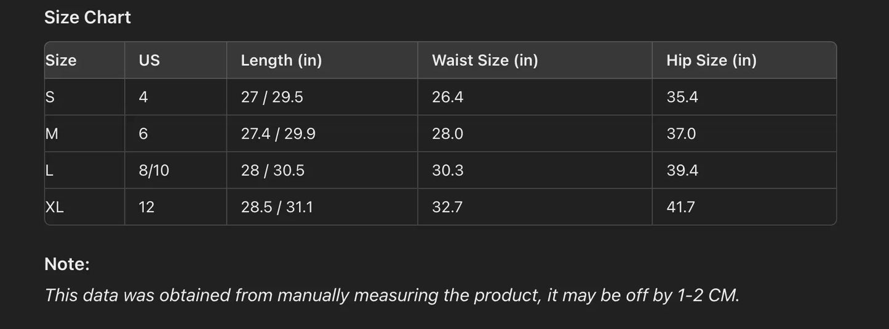Select length cell 27.4 / 29.9

tap(278, 134)
